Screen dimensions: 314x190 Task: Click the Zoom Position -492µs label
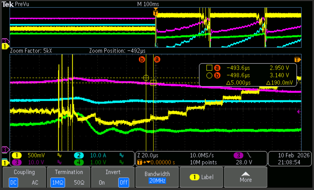click(117, 51)
